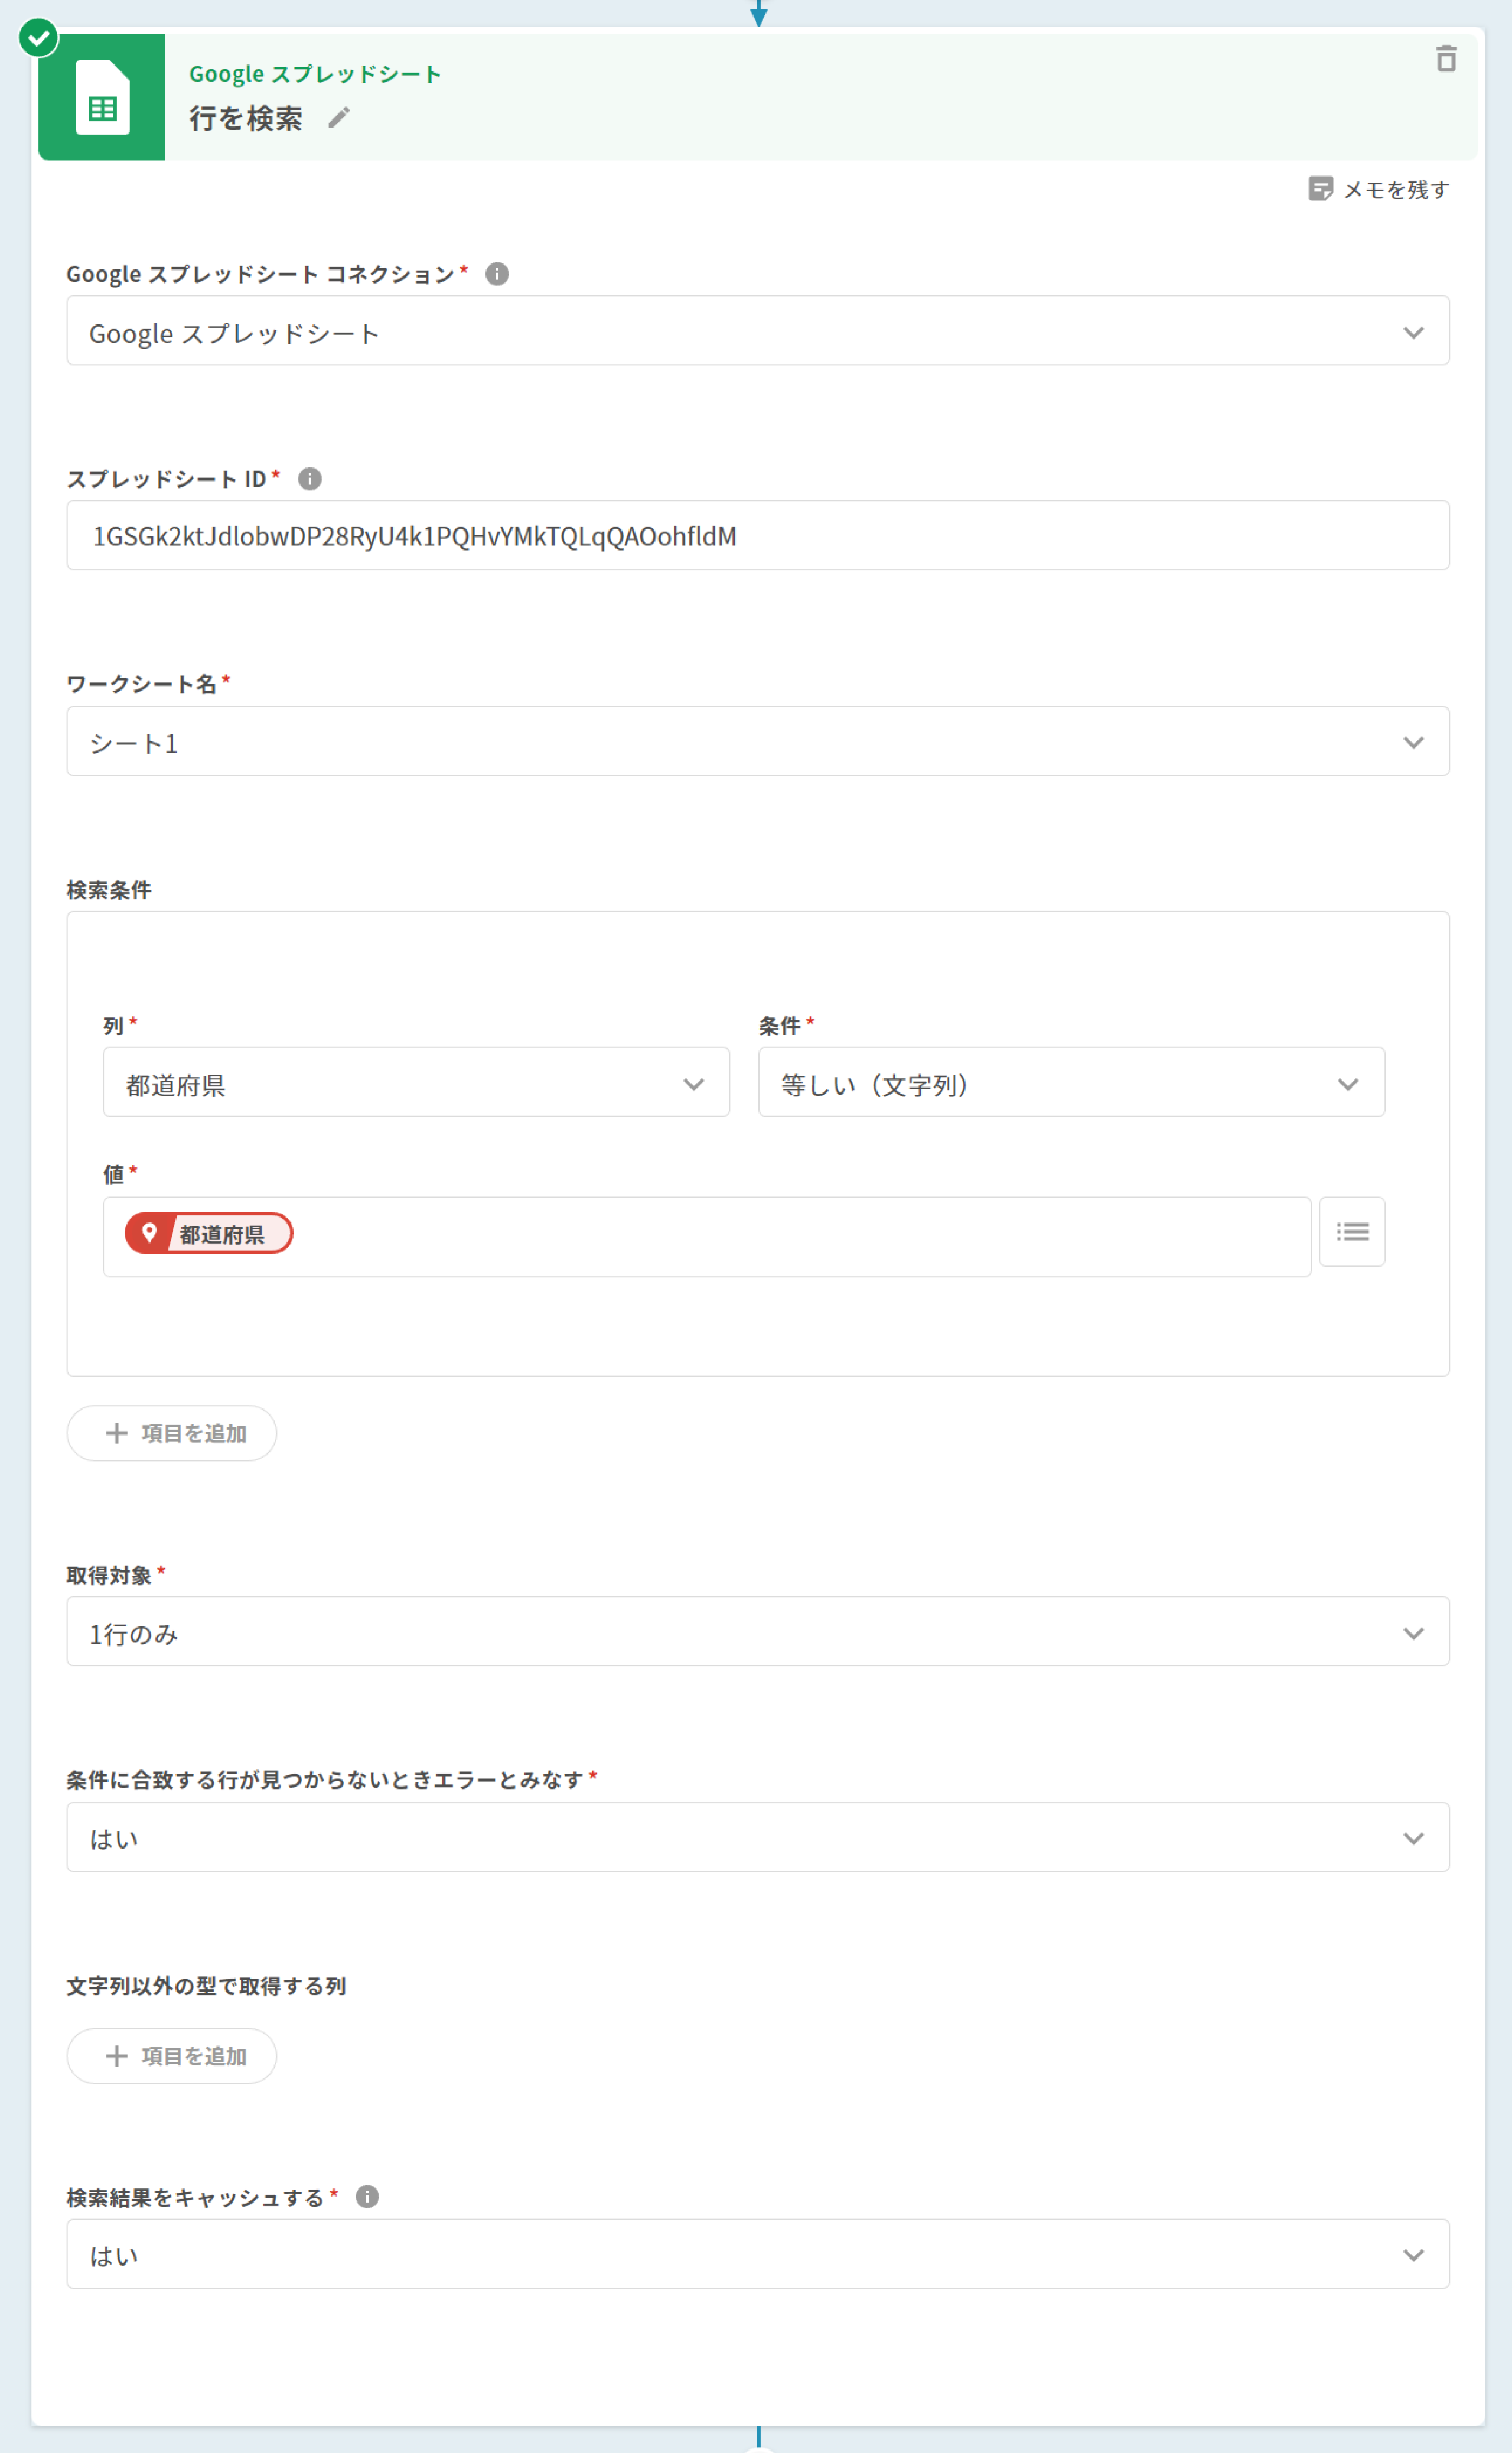Click inside the スプレッドシート ID input field

[757, 536]
